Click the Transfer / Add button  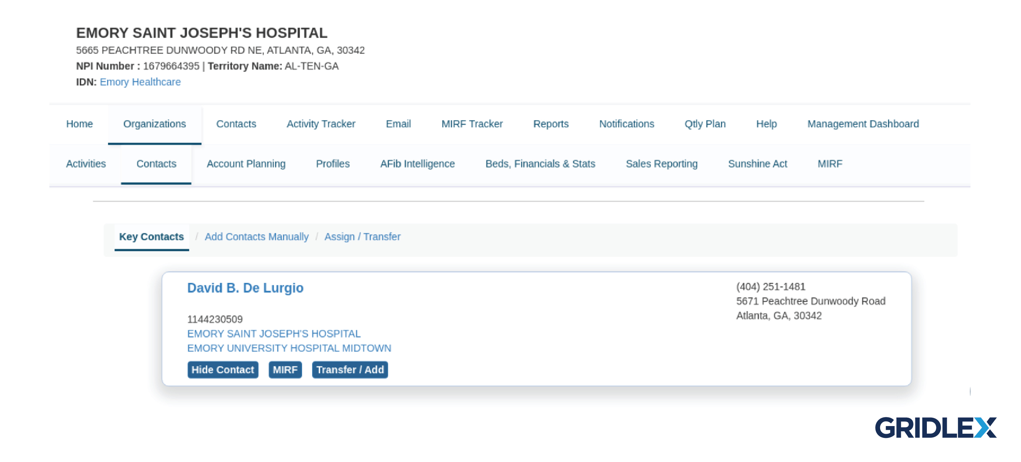[350, 370]
